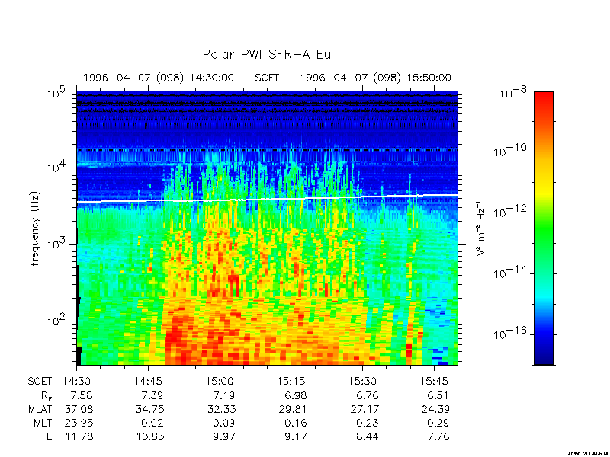Click the MLAT value 24.39
The image size is (610, 457).
click(x=435, y=409)
